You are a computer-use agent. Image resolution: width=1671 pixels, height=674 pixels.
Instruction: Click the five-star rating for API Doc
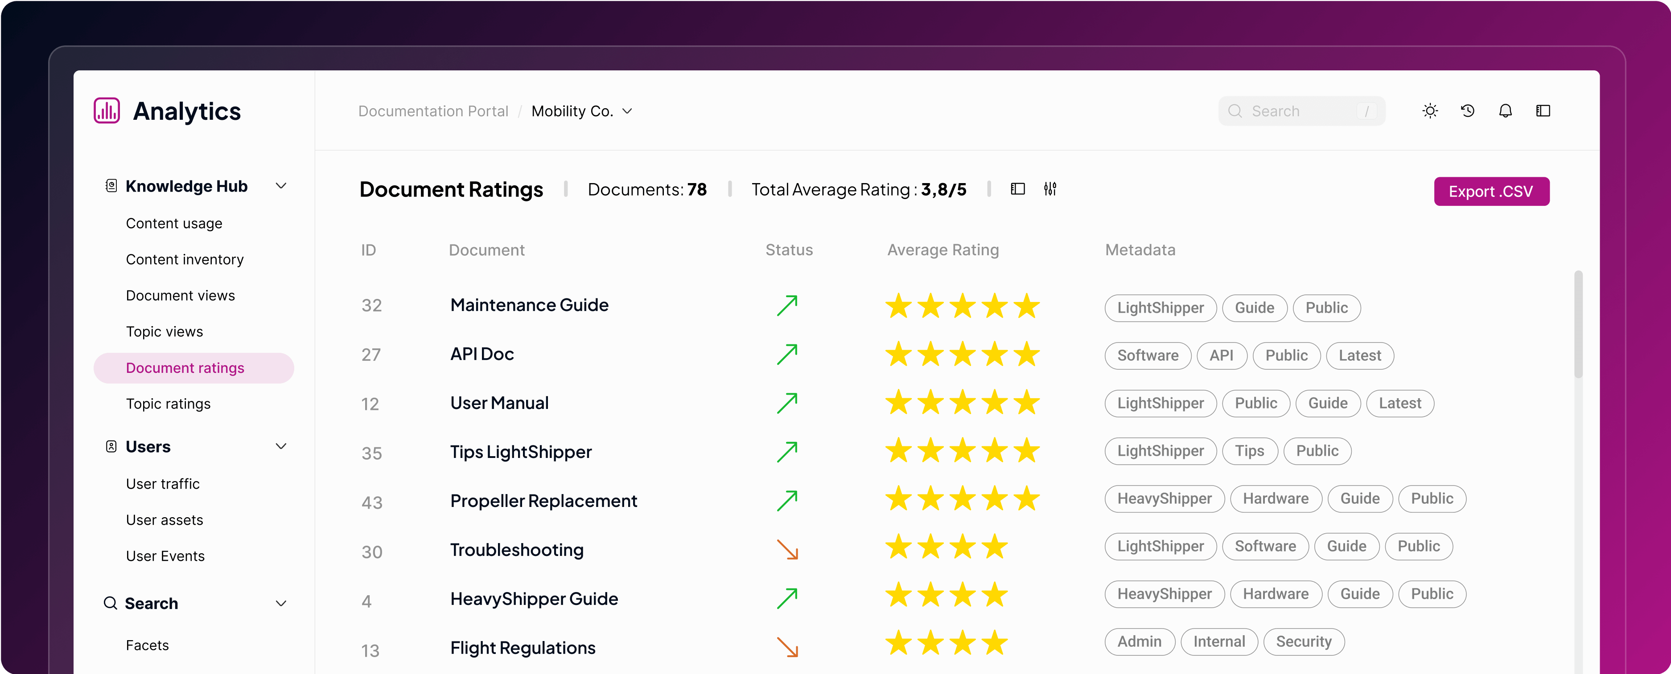point(962,355)
